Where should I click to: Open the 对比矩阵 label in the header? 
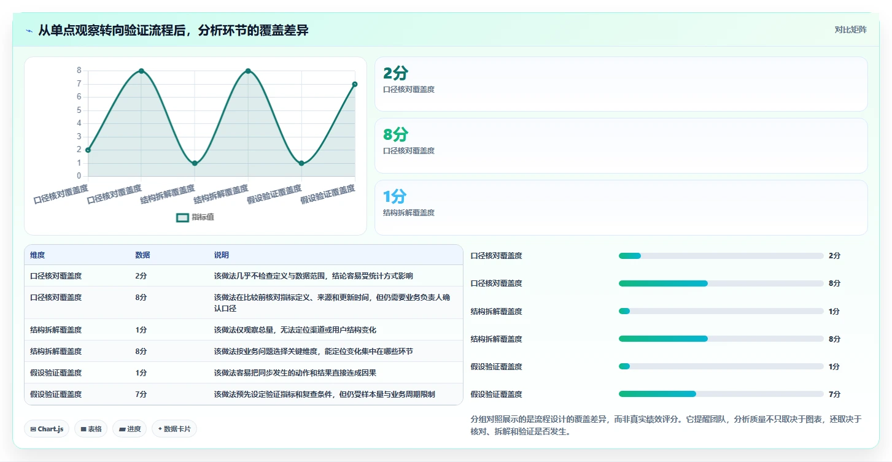850,29
